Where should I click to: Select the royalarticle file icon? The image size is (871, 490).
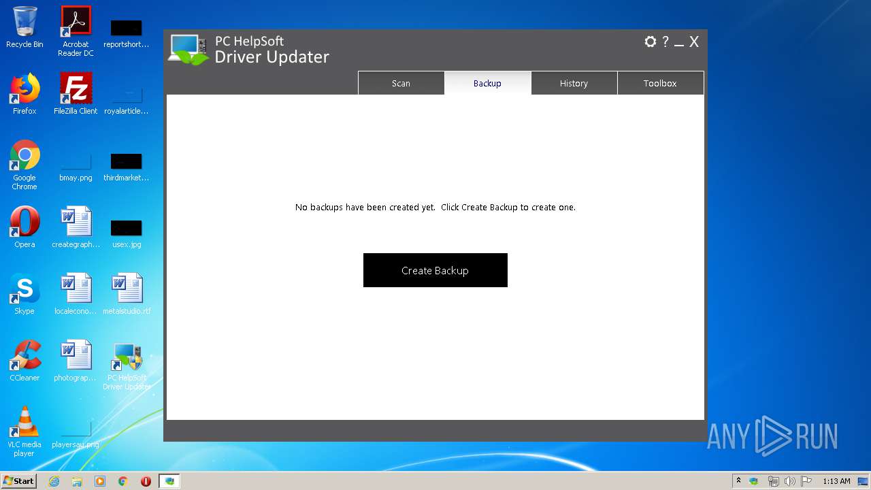pos(127,101)
